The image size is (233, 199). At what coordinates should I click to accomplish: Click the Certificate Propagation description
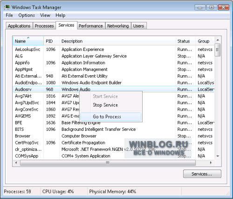point(83,142)
